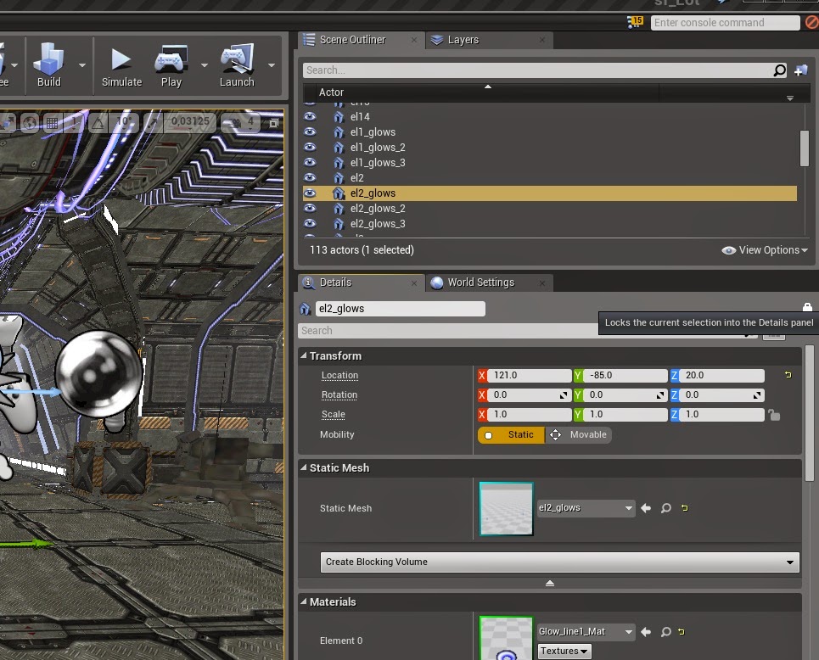Set Mobility to Movable
Viewport: 819px width, 660px height.
[x=579, y=434]
